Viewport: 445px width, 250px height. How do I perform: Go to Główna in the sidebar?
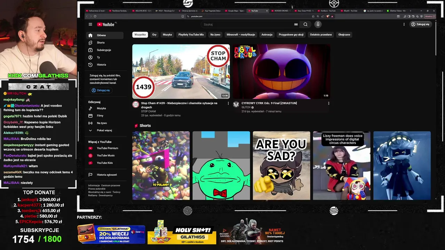coord(105,35)
